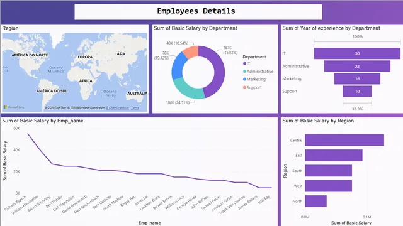Click the Sum of Basic Salary by Emp_name title

[43, 121]
